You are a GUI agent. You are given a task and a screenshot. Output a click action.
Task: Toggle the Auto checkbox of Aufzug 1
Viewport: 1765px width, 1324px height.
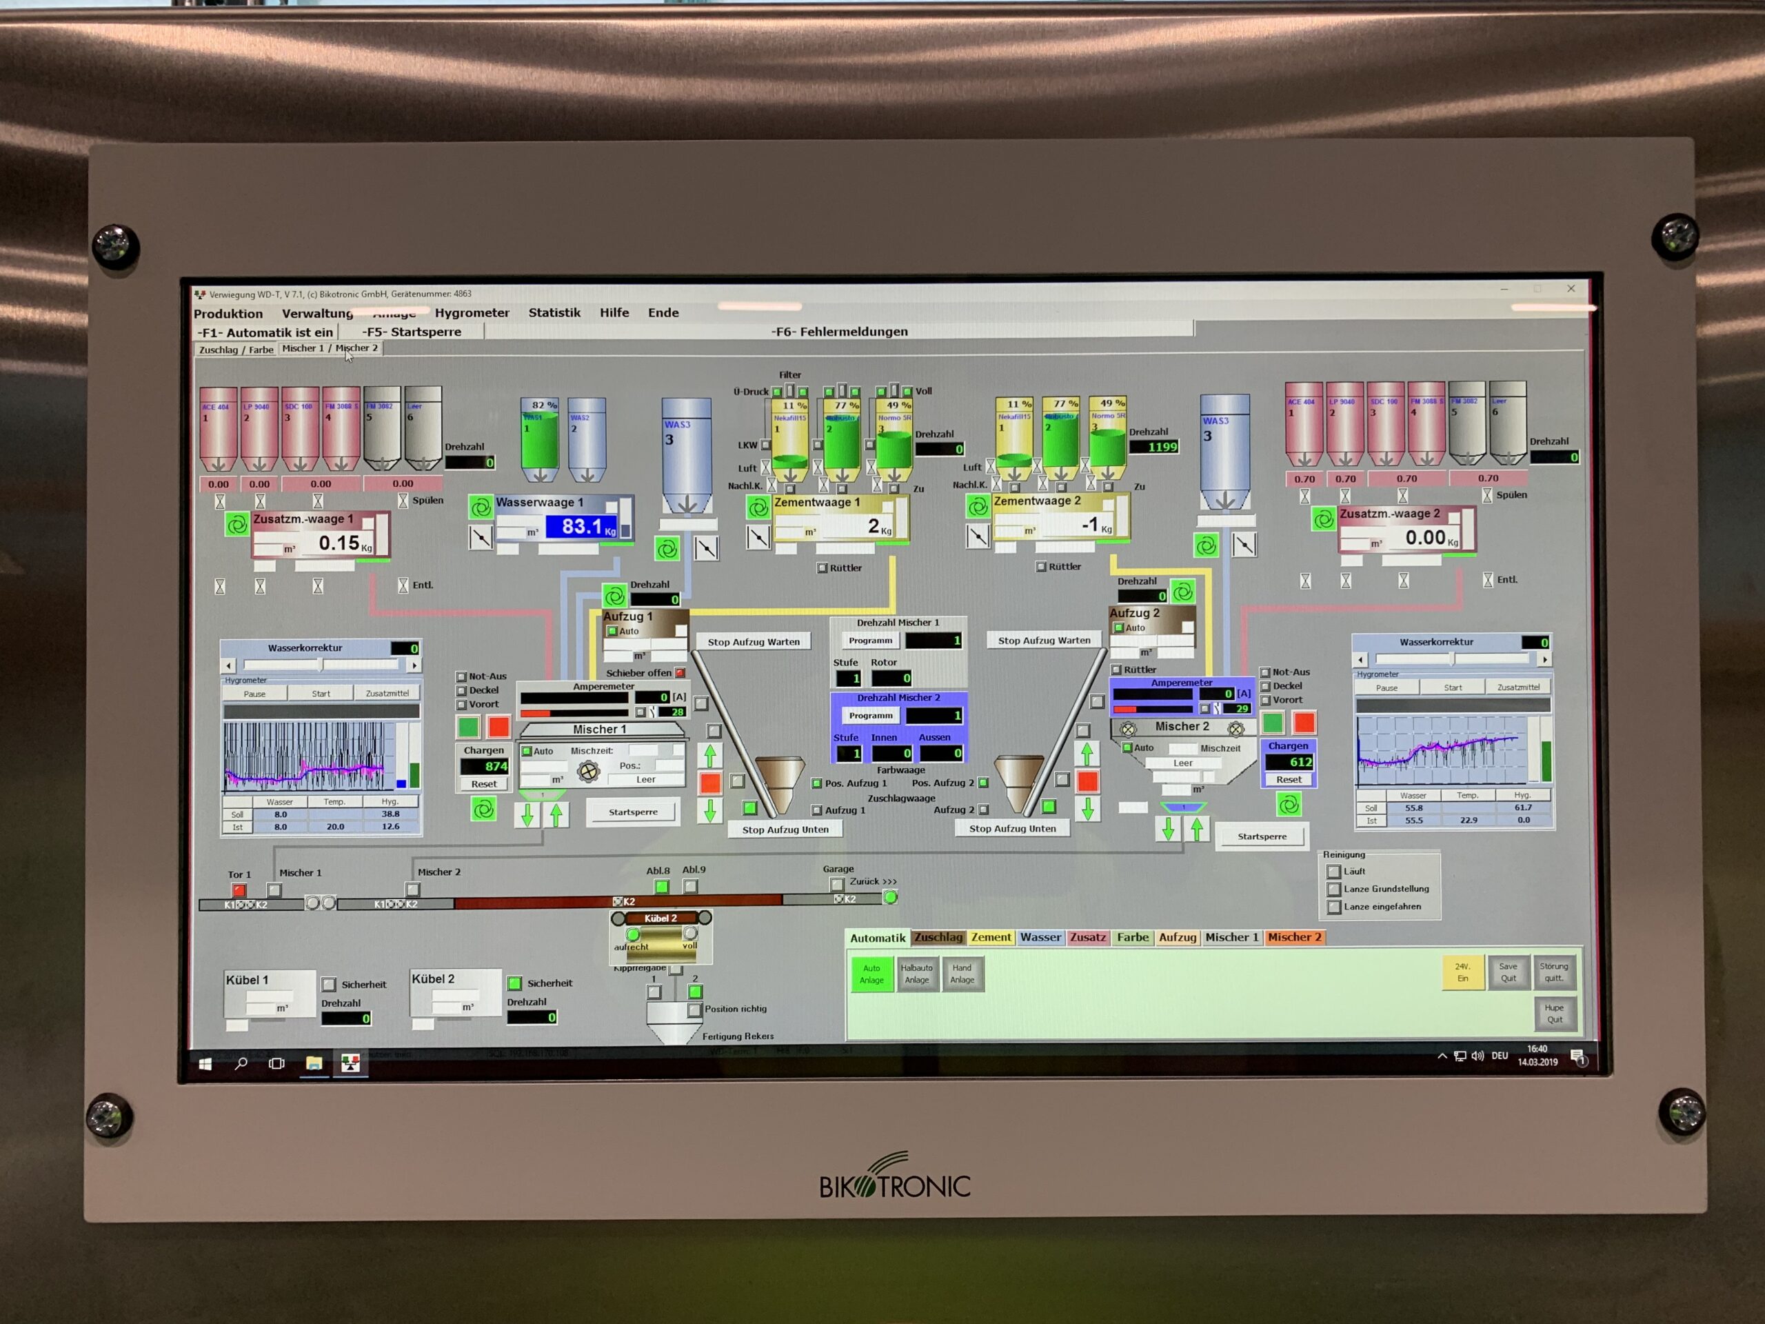click(612, 631)
